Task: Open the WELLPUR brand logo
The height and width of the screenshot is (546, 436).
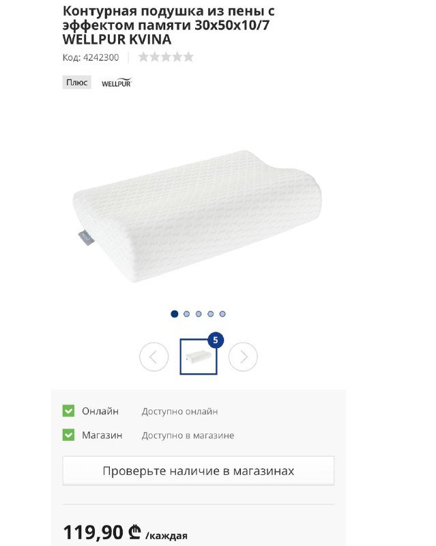Action: [117, 83]
